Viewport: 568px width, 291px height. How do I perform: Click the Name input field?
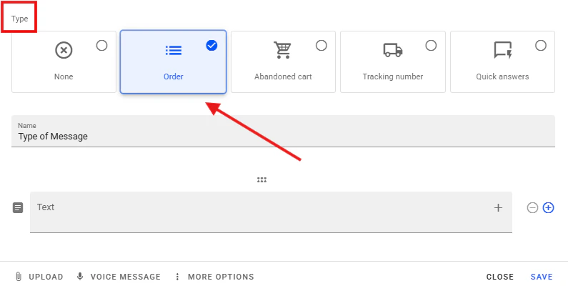point(283,131)
